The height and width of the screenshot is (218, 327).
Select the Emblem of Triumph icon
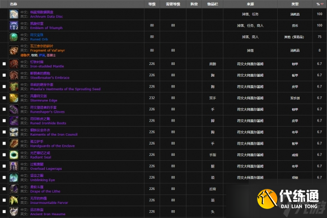(14, 25)
